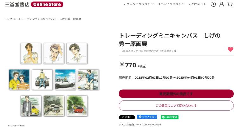Screen dimensions: 238x127
Task: Open the ご利用ガイド menu item
Action: tap(198, 4)
